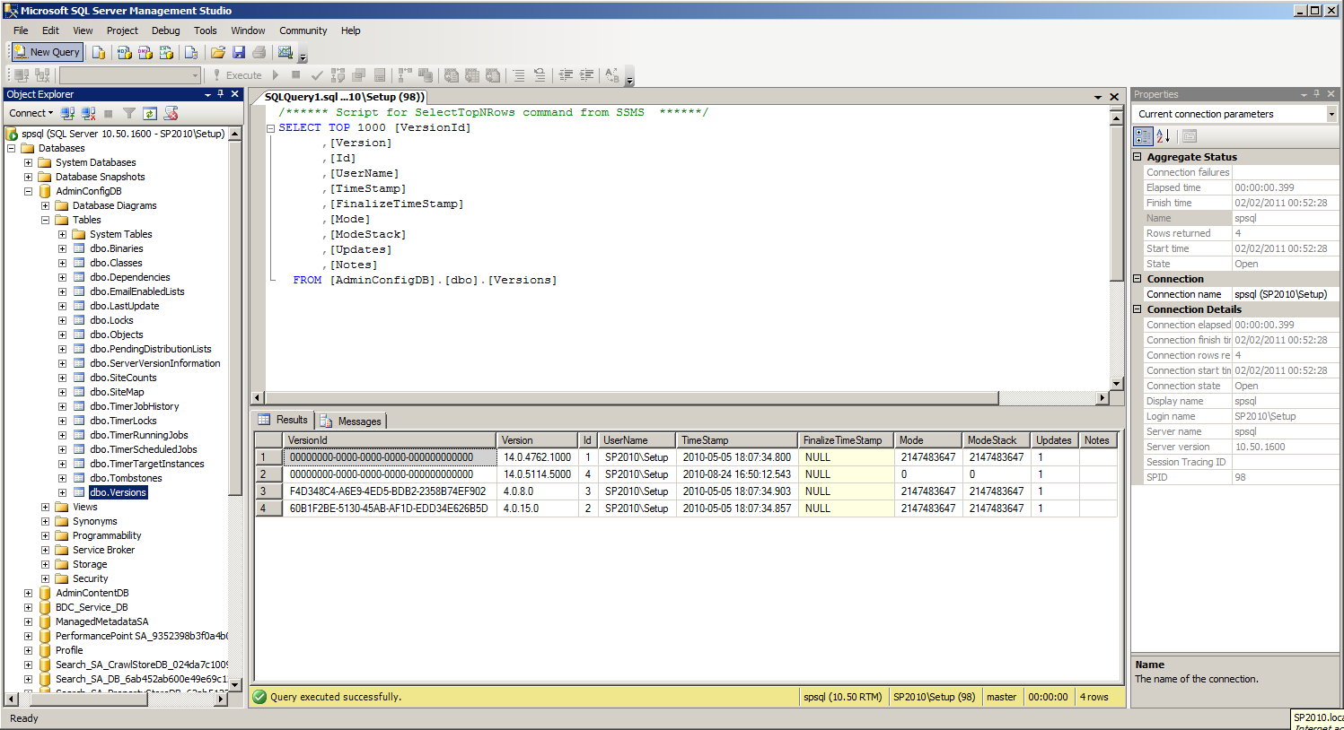
Task: Toggle Categorized view in Properties panel
Action: pyautogui.click(x=1143, y=136)
